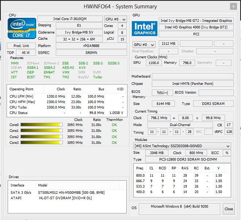Click the PCI bus field

pyautogui.click(x=196, y=34)
